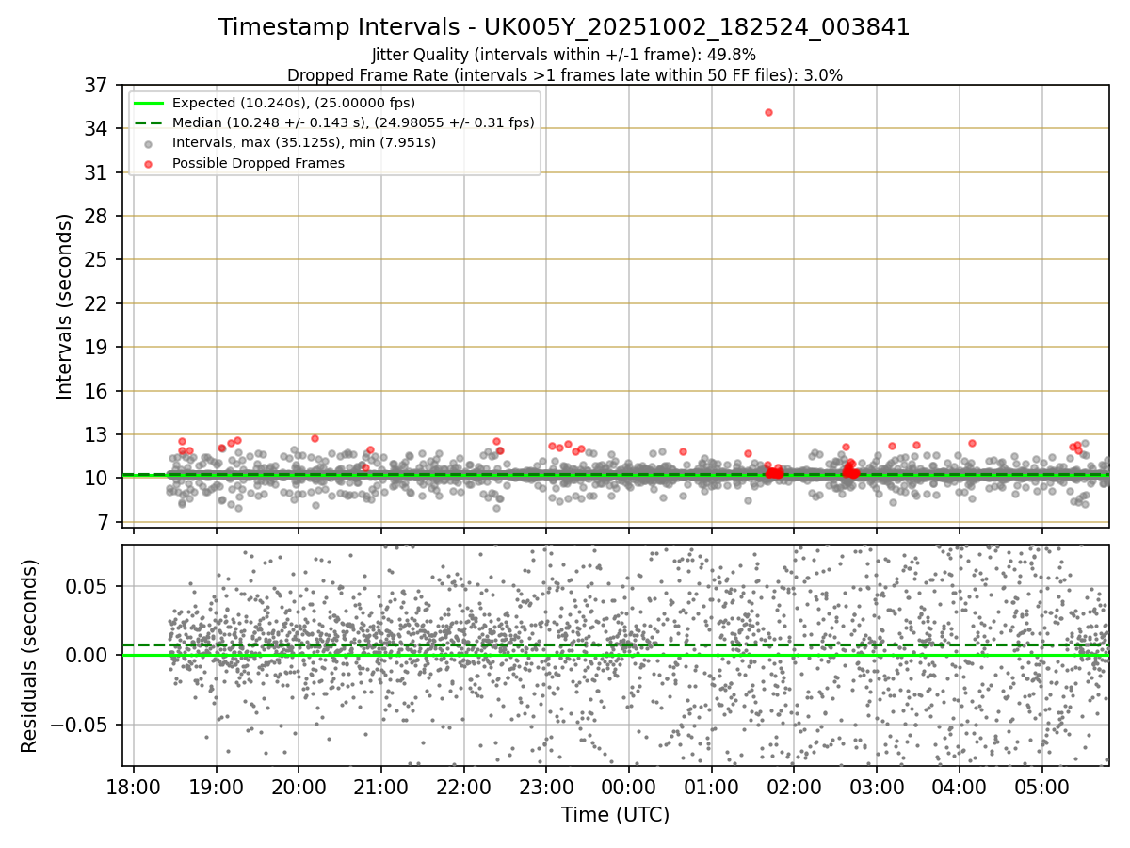The image size is (1130, 848).
Task: Click the Expected (10.240s) legend entry
Action: (x=294, y=103)
